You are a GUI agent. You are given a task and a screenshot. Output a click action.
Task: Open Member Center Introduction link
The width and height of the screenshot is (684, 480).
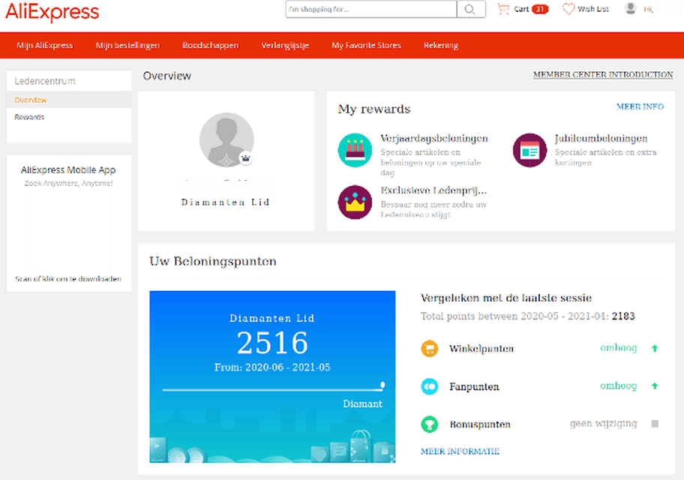click(603, 74)
